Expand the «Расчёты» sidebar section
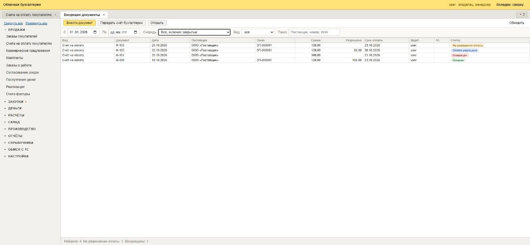 pos(16,115)
